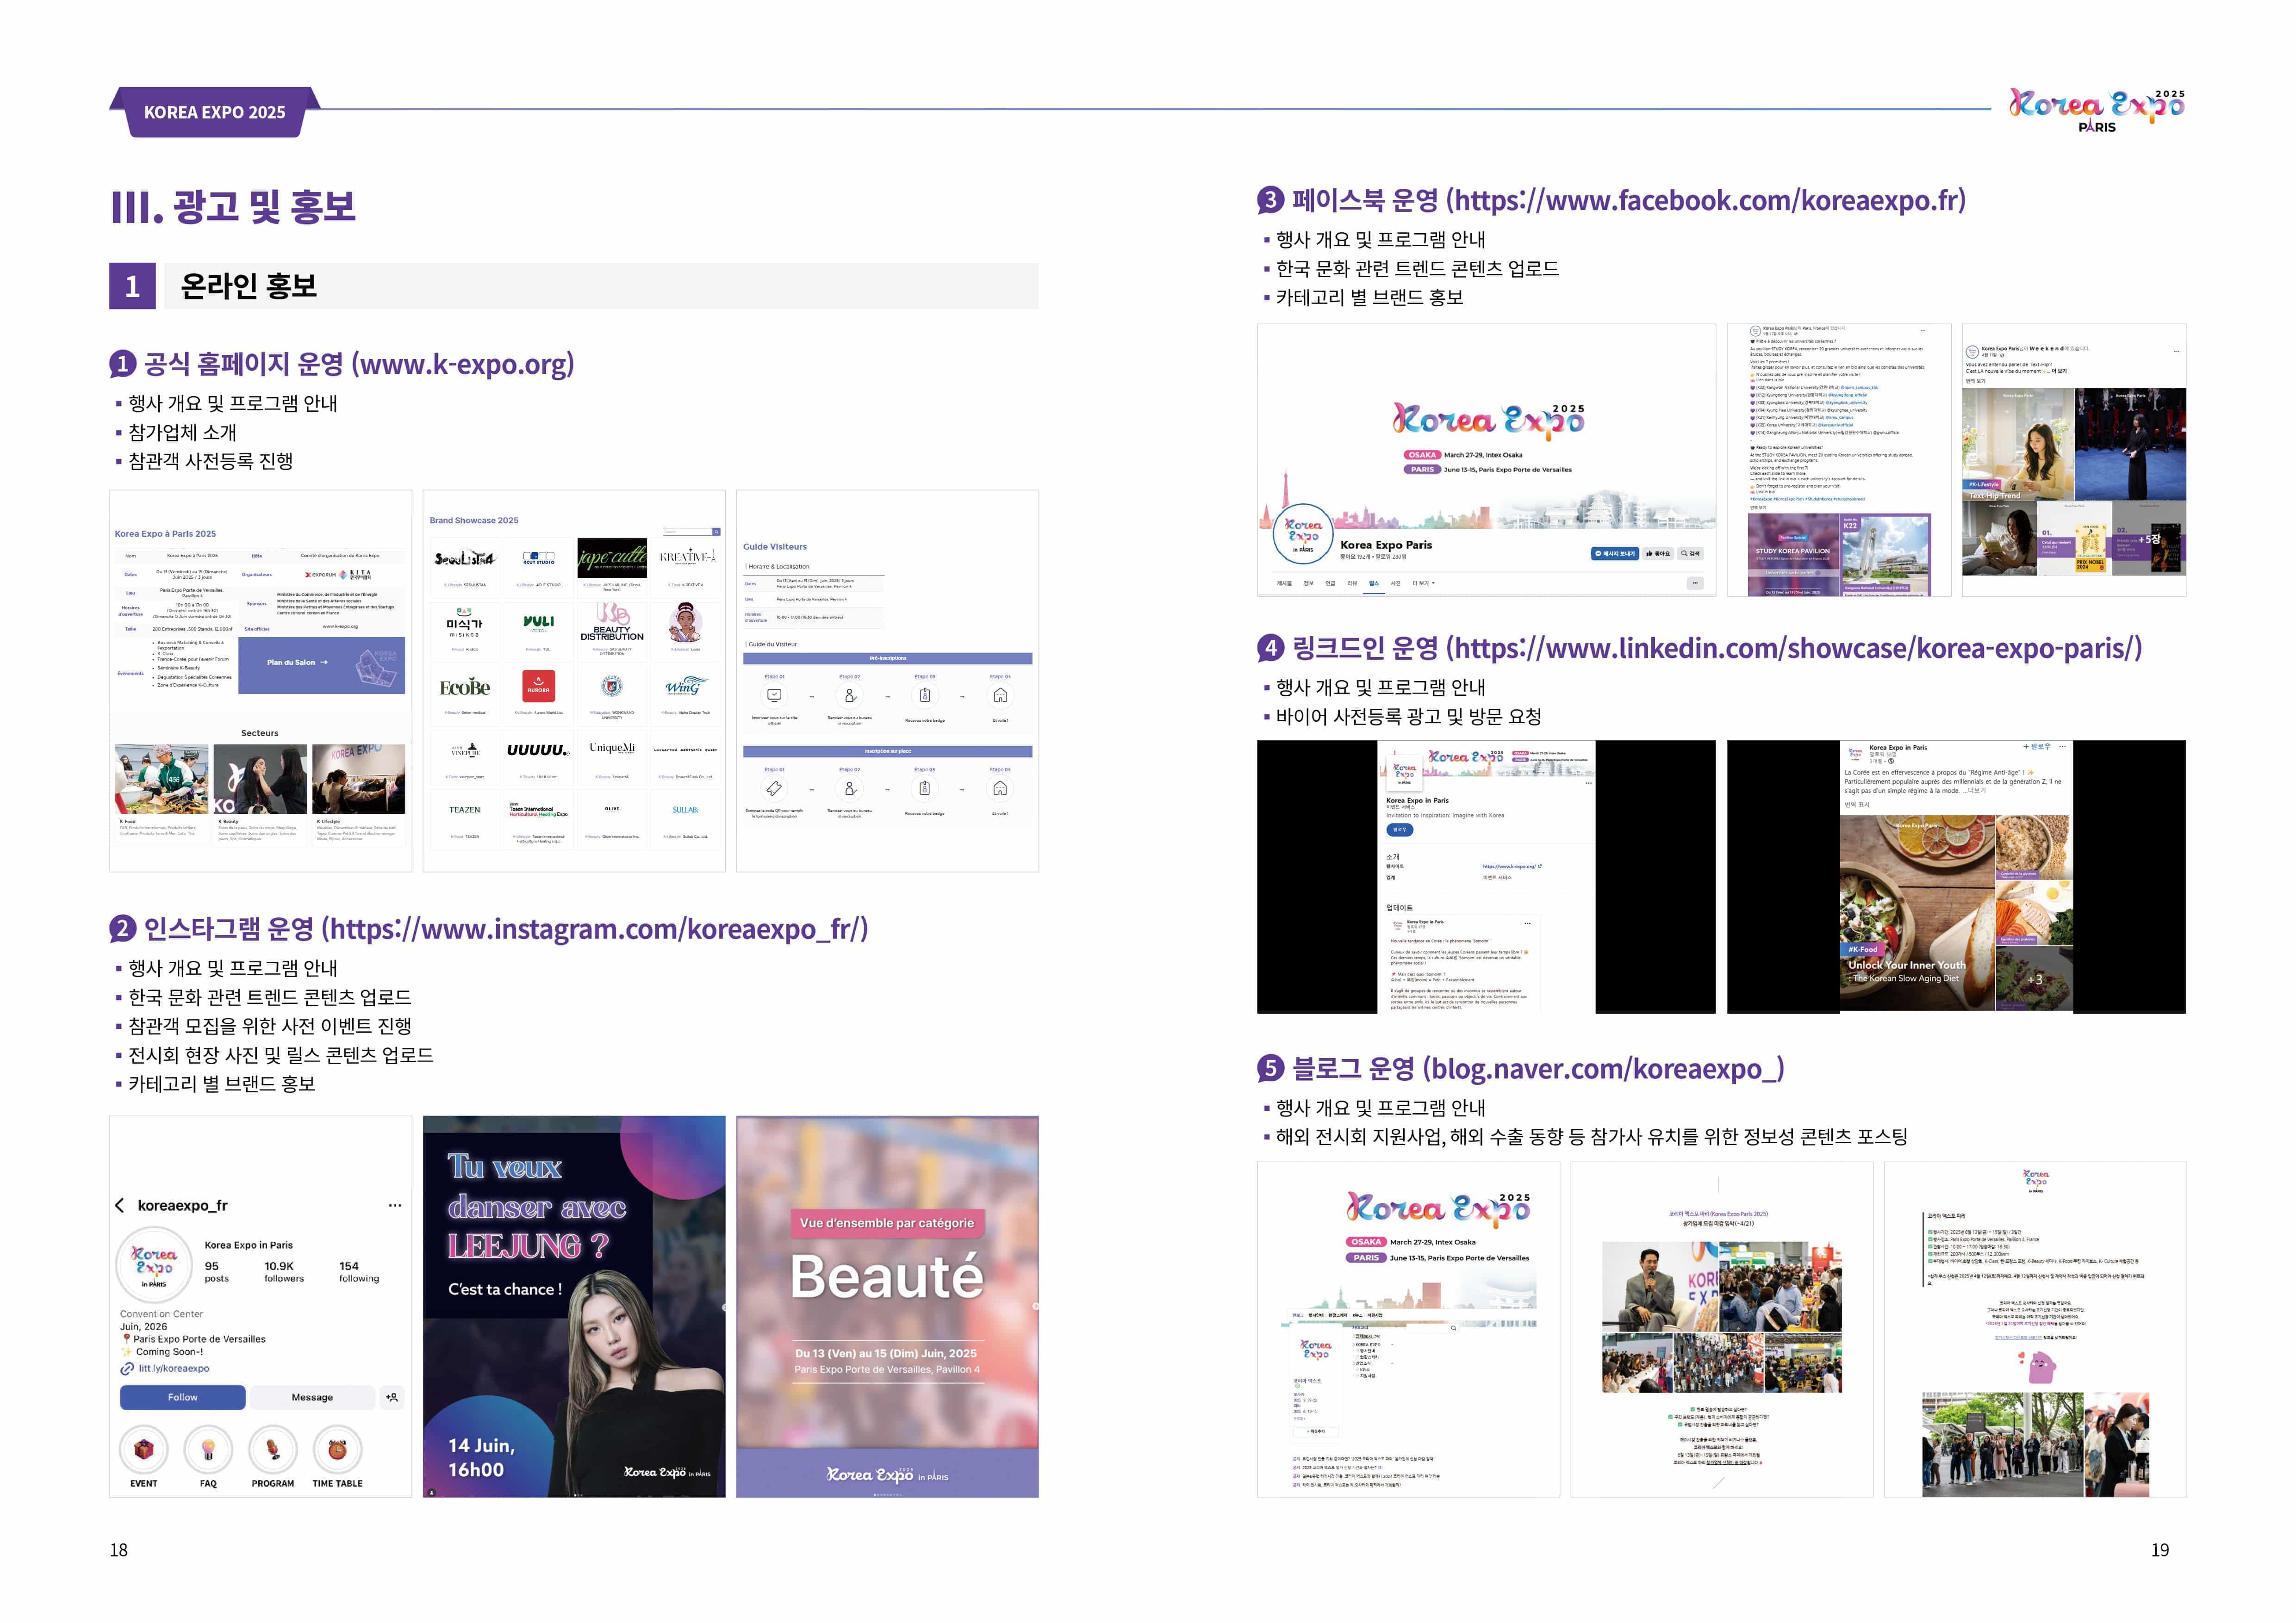Click Facebook 검색 search button
The image size is (2296, 1623).
point(1690,554)
